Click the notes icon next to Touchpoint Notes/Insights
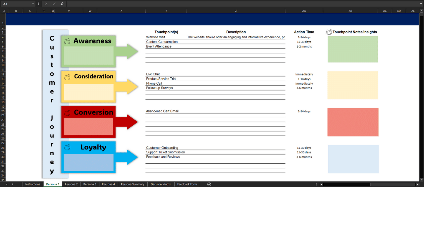Viewport: 424px width, 238px height. pos(329,32)
